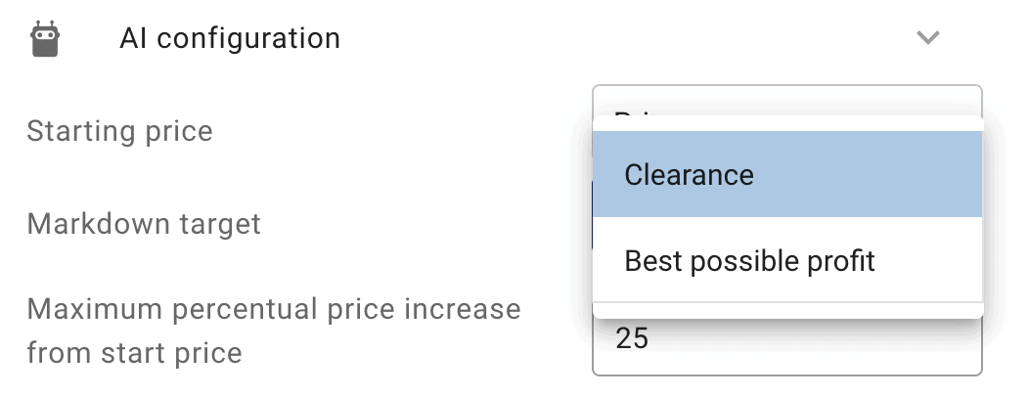Open the AI bot icon in the header
The width and height of the screenshot is (1029, 397).
pos(45,39)
